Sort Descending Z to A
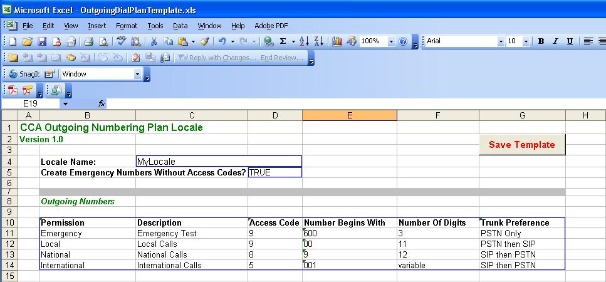 click(319, 41)
